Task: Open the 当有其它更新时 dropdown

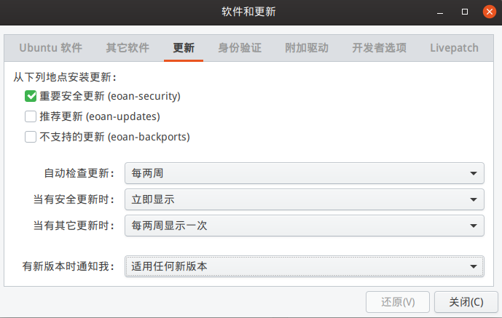Action: click(x=304, y=226)
